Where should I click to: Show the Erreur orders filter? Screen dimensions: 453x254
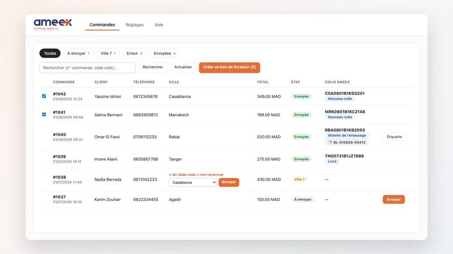pos(134,53)
